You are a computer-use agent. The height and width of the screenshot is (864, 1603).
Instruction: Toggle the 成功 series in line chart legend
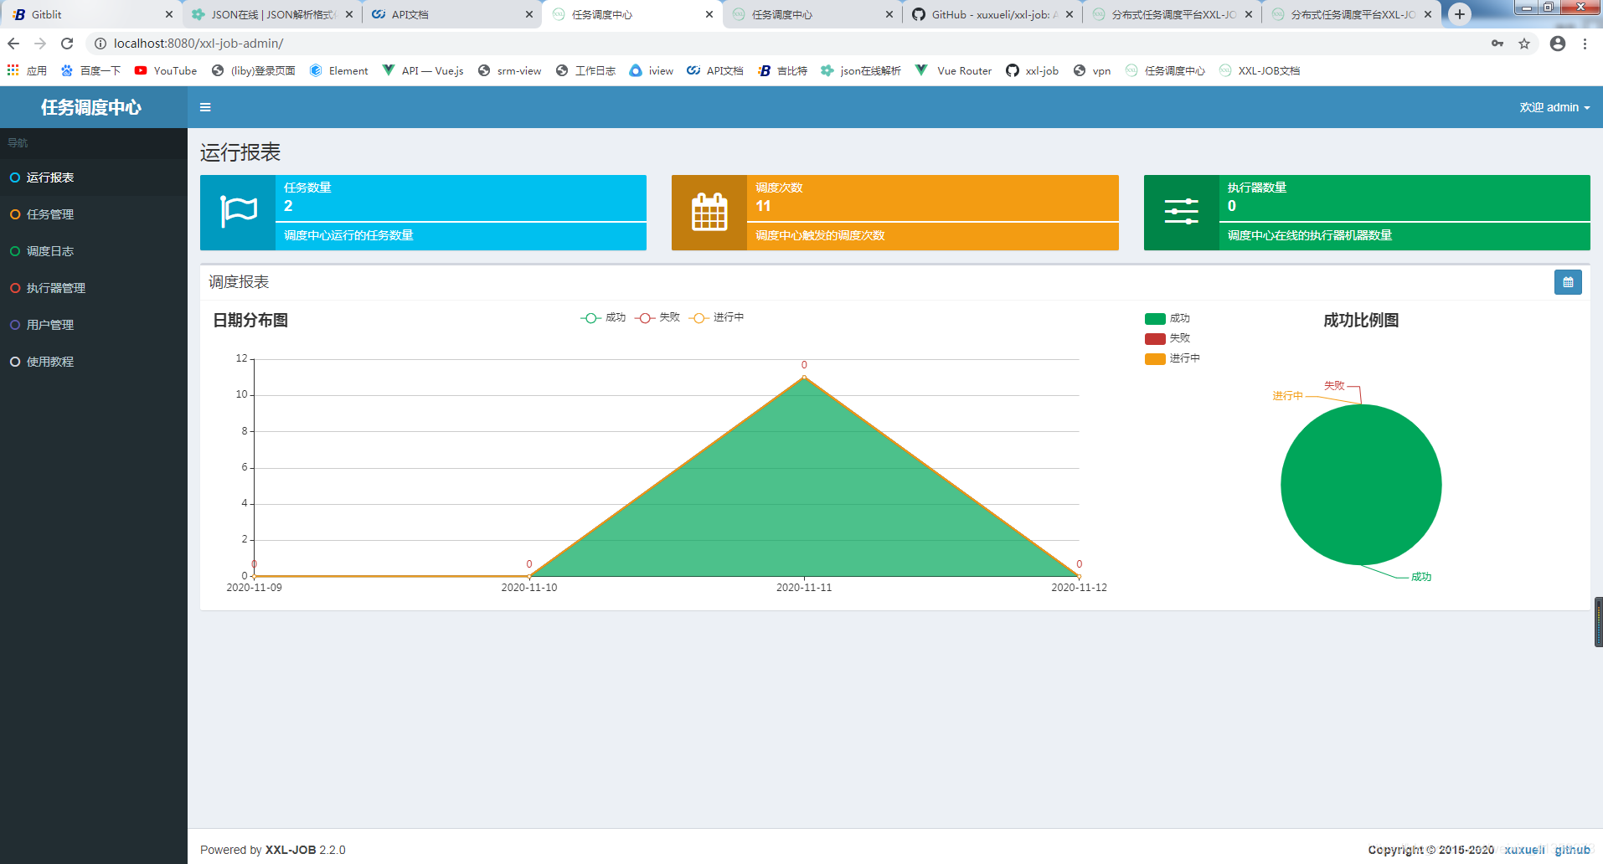(x=603, y=317)
